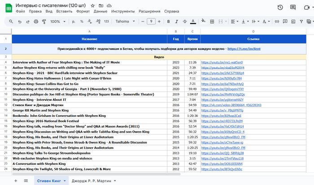314x185 pixels.
Task: Star the document title
Action: tap(92, 5)
